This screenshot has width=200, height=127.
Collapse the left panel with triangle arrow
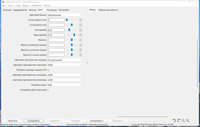tap(87, 63)
